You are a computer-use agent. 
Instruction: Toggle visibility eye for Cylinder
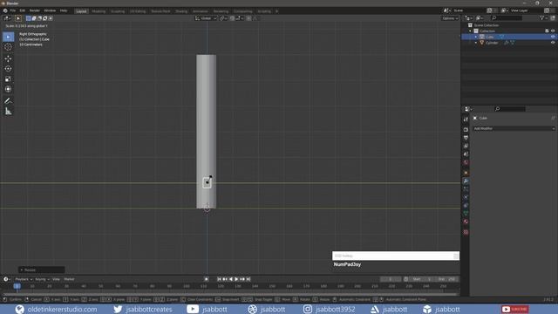coord(553,43)
